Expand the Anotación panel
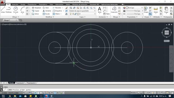The width and height of the screenshot is (174, 98). [x=103, y=17]
